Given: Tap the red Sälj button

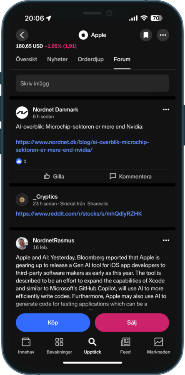Looking at the screenshot, I should pyautogui.click(x=132, y=322).
